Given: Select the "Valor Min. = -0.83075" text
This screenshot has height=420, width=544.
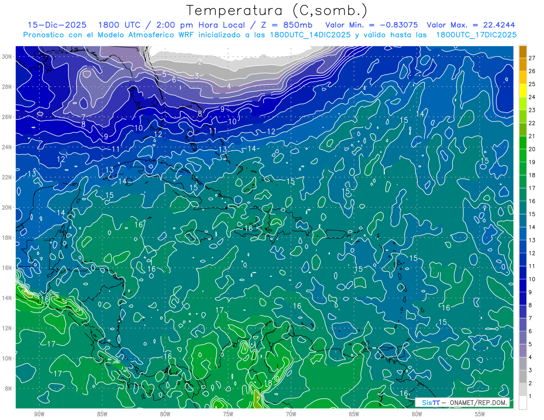Looking at the screenshot, I should (x=372, y=25).
